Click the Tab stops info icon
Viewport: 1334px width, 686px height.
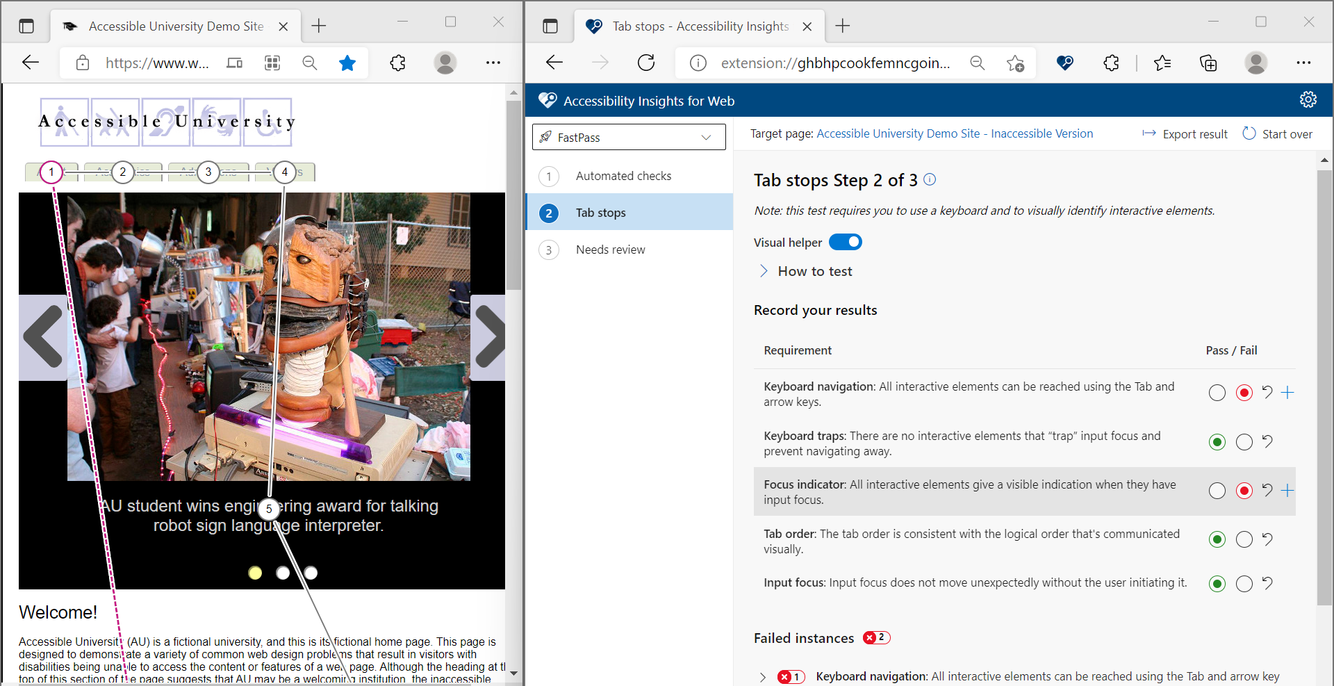(930, 179)
